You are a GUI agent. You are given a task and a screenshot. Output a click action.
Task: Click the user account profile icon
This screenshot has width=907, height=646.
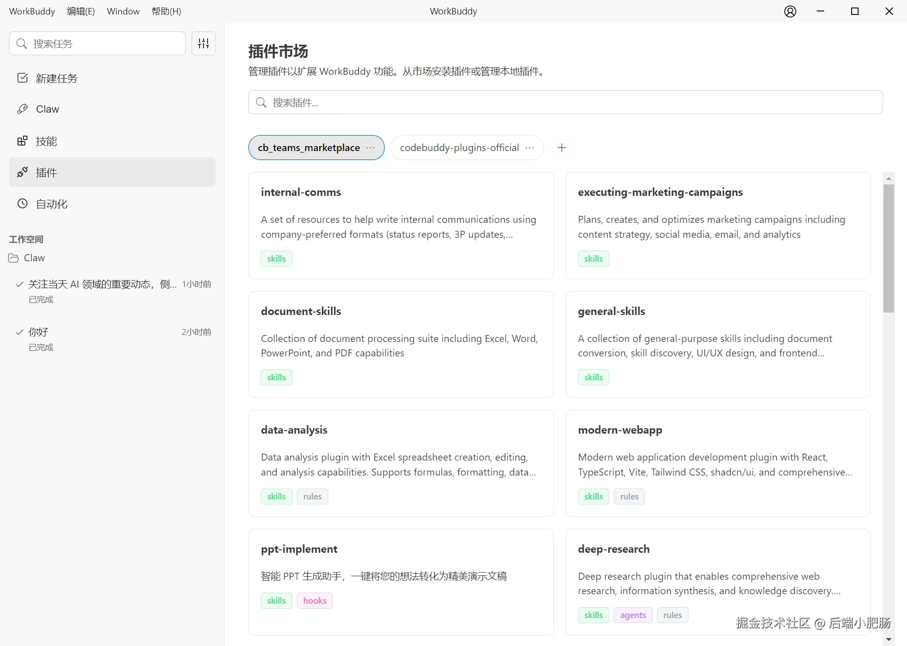790,11
